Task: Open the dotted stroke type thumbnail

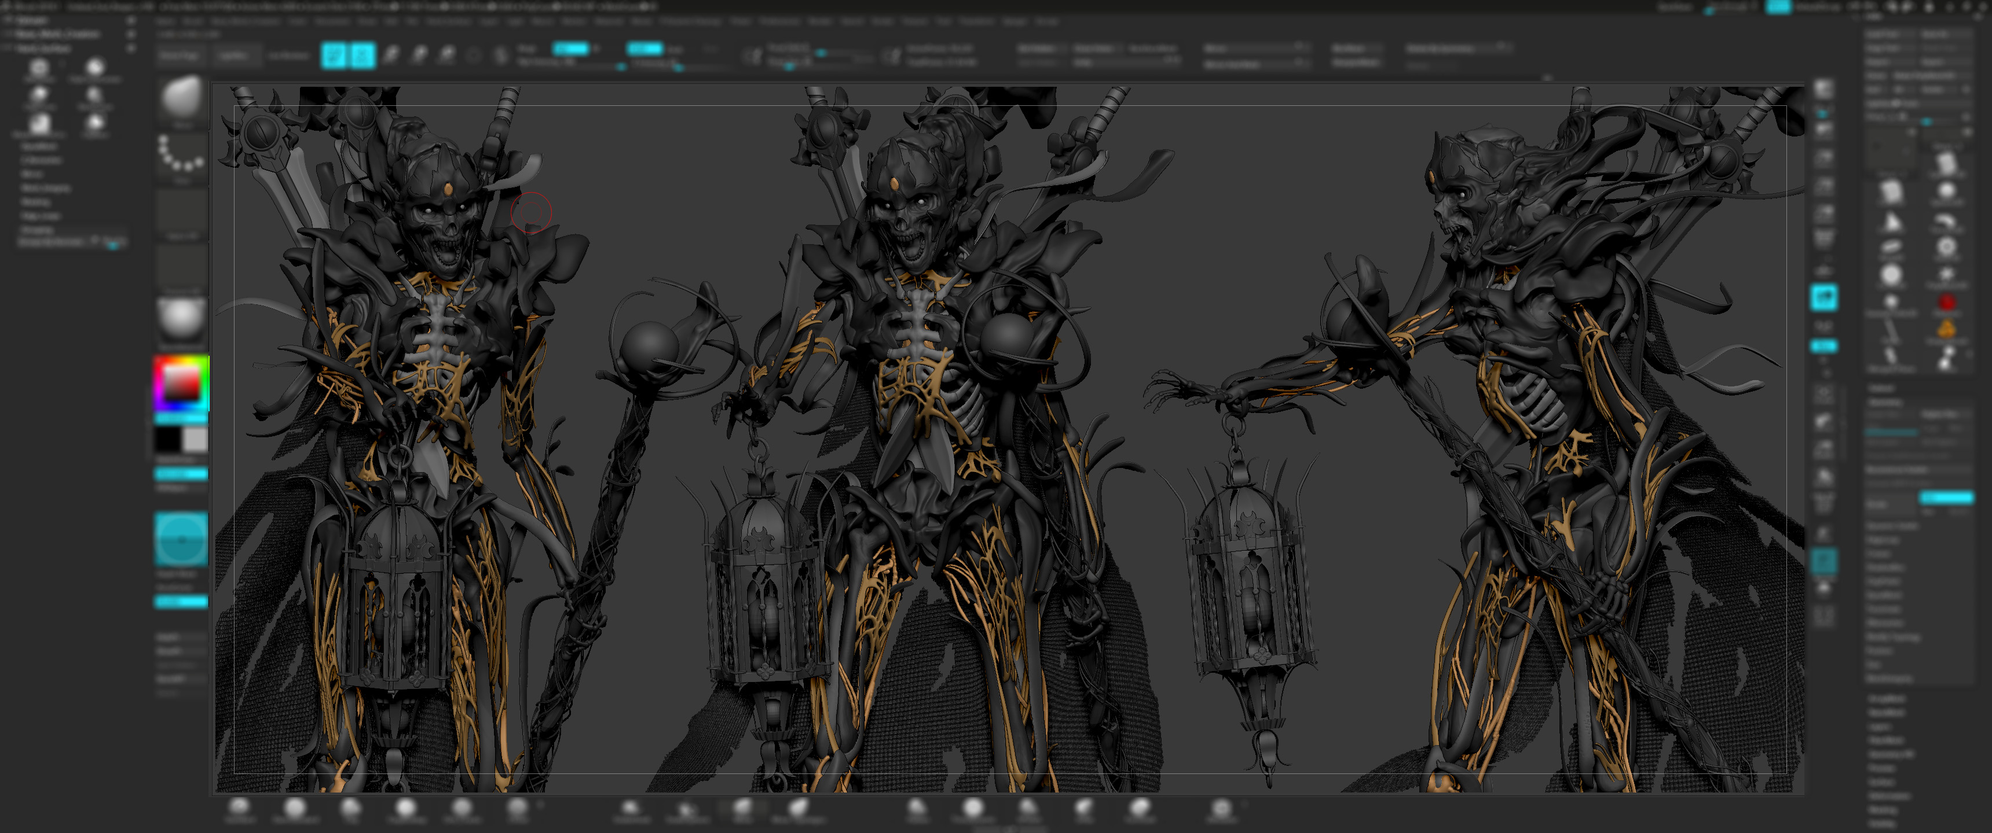Action: (x=182, y=158)
